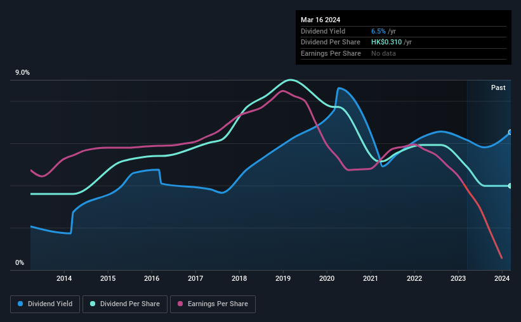Select the 2020 x-axis label
Viewport: 521px width, 322px height.
click(327, 278)
